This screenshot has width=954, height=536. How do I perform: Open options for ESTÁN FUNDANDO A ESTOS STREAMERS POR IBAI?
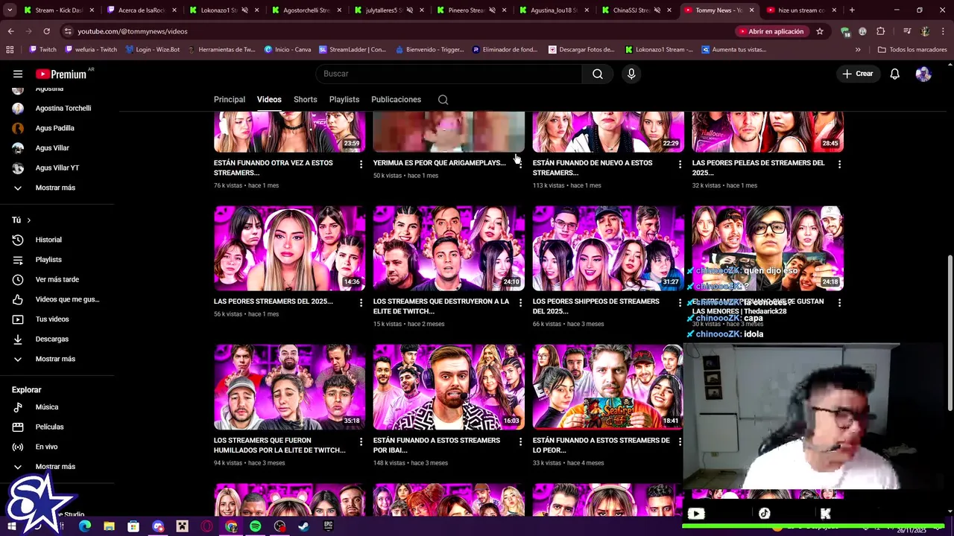click(x=520, y=441)
